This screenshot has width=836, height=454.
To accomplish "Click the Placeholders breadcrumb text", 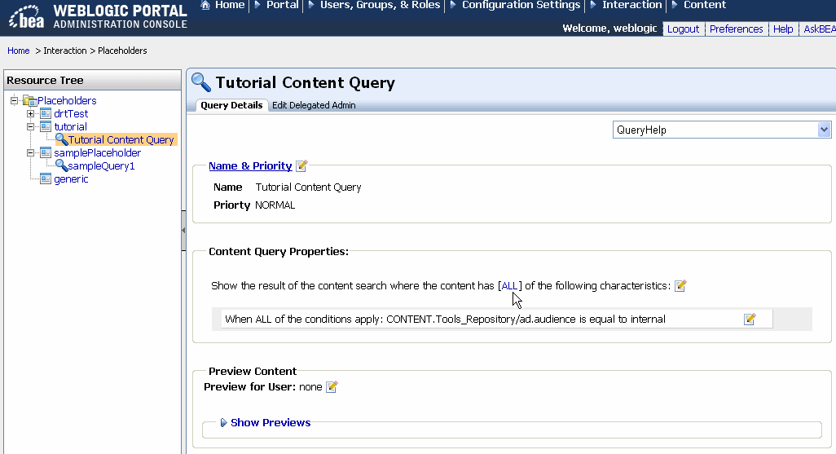I will 122,51.
